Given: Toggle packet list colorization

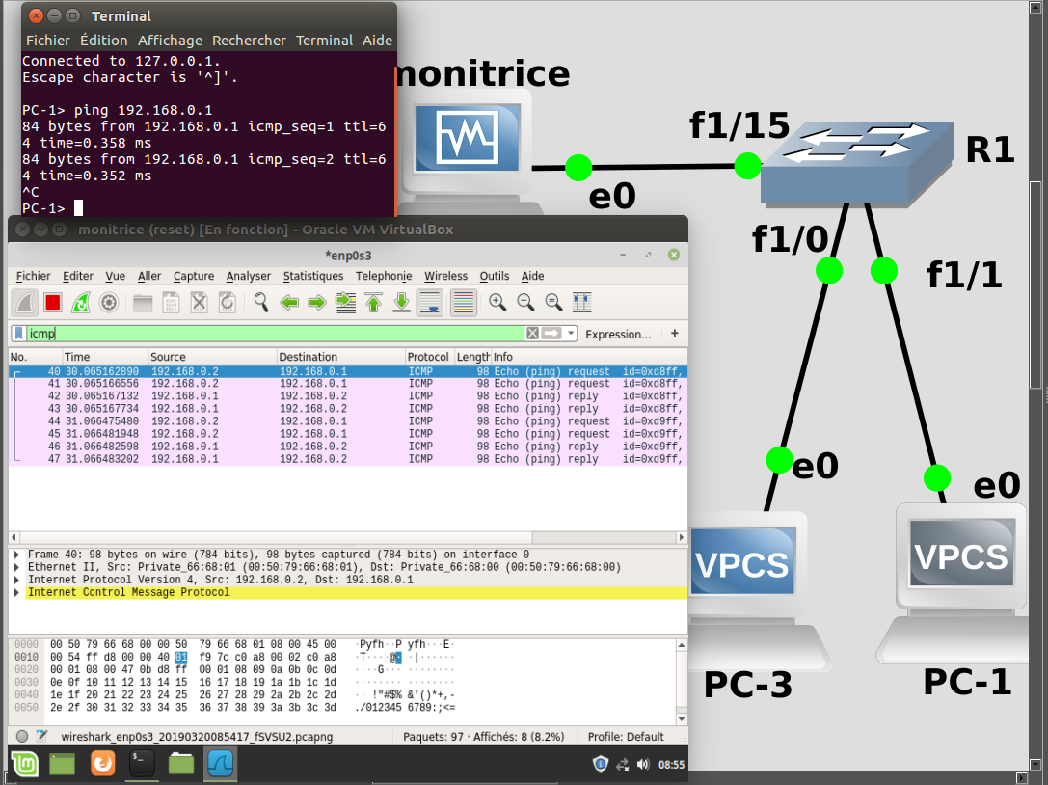Looking at the screenshot, I should [461, 302].
